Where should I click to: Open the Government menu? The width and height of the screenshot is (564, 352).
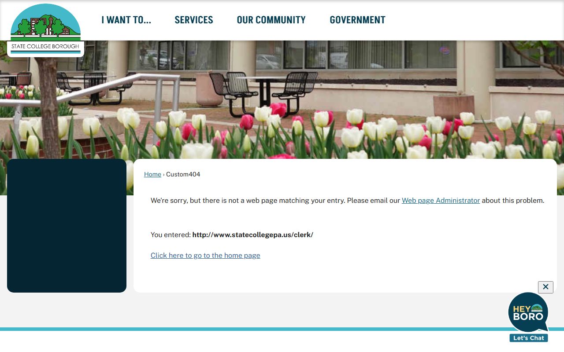(x=357, y=20)
